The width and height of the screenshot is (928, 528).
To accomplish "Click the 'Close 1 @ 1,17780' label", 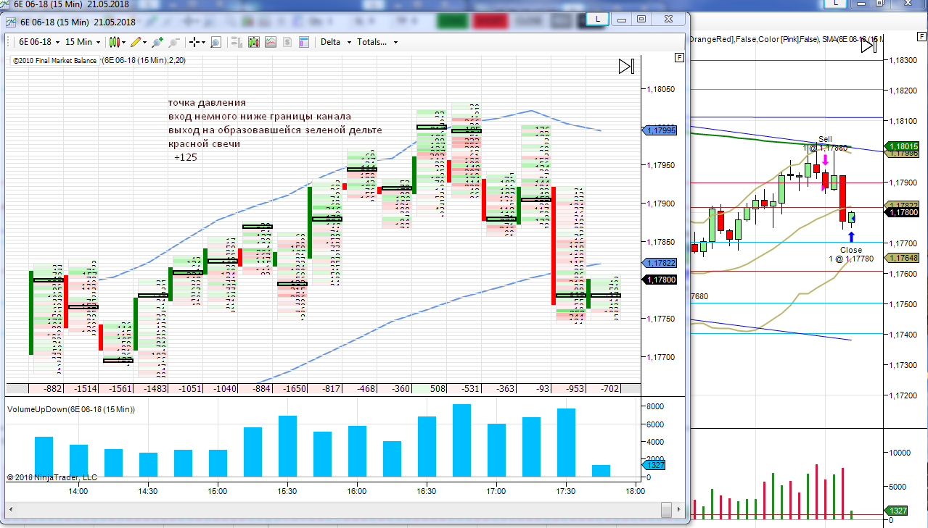I will coord(851,254).
